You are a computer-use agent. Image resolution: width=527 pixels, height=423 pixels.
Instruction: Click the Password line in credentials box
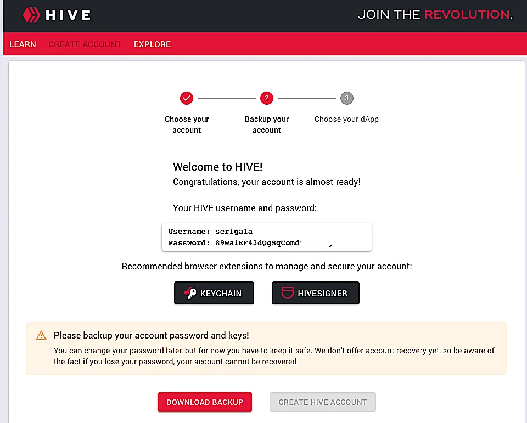(266, 243)
